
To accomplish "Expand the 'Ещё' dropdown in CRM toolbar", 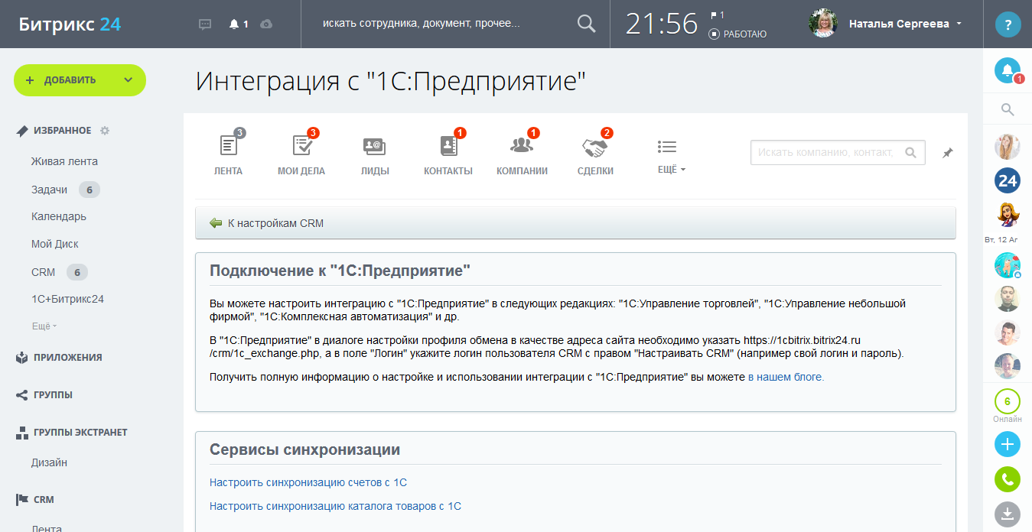I will point(671,169).
